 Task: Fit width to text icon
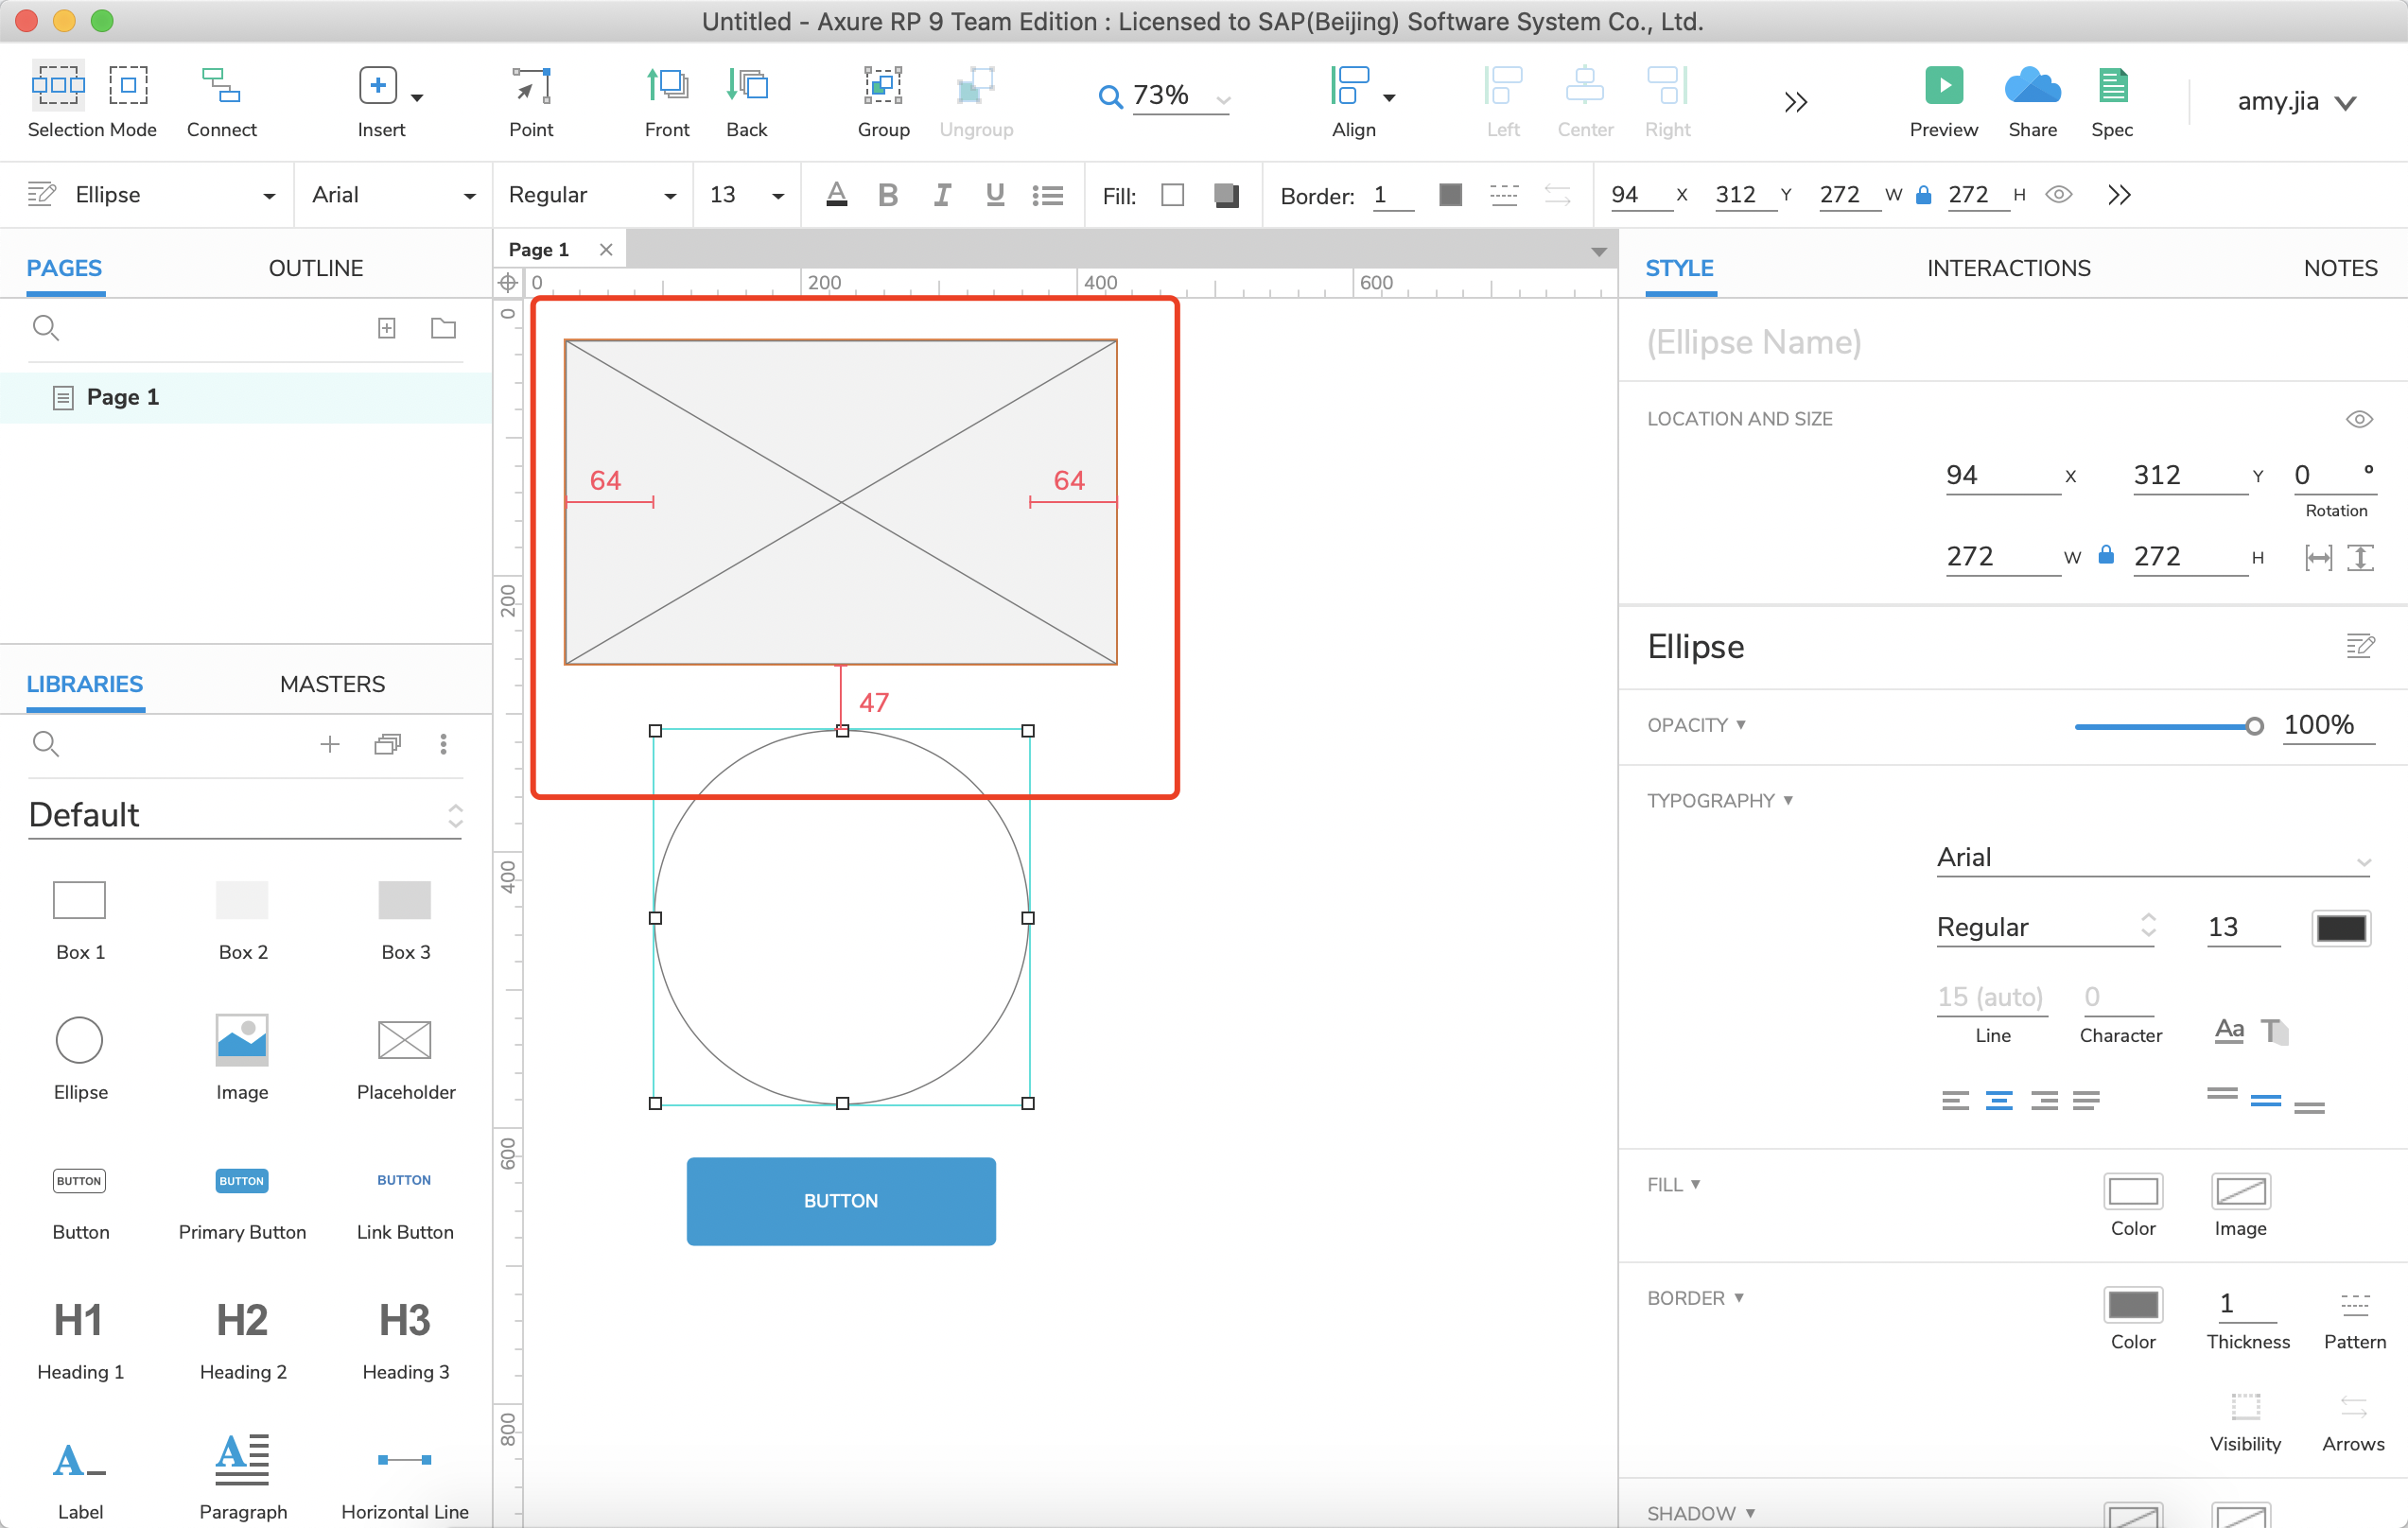click(x=2318, y=558)
